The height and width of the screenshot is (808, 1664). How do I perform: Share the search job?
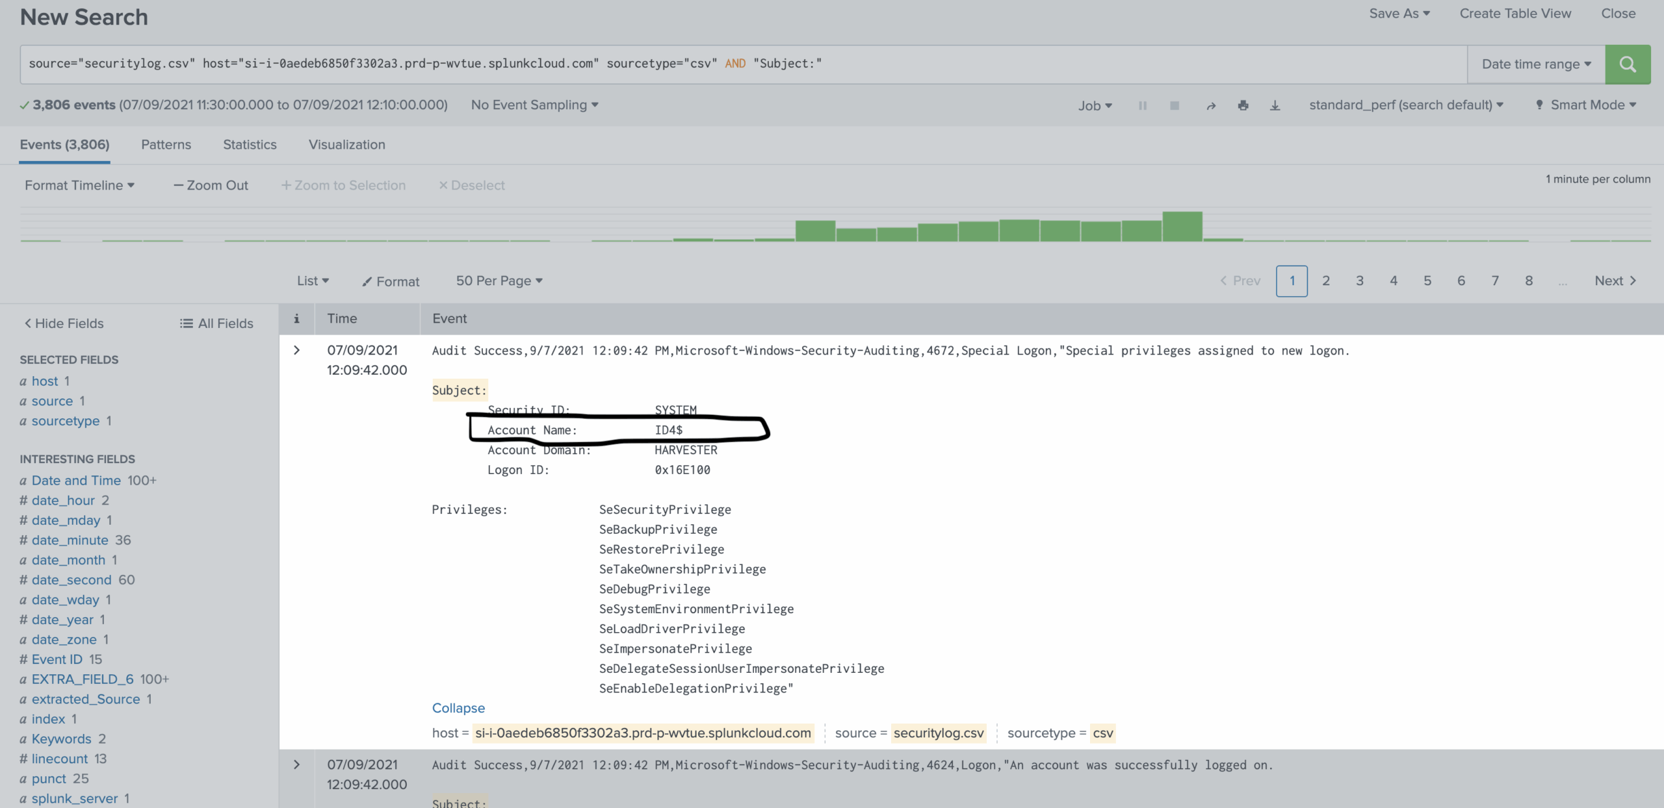[1211, 105]
